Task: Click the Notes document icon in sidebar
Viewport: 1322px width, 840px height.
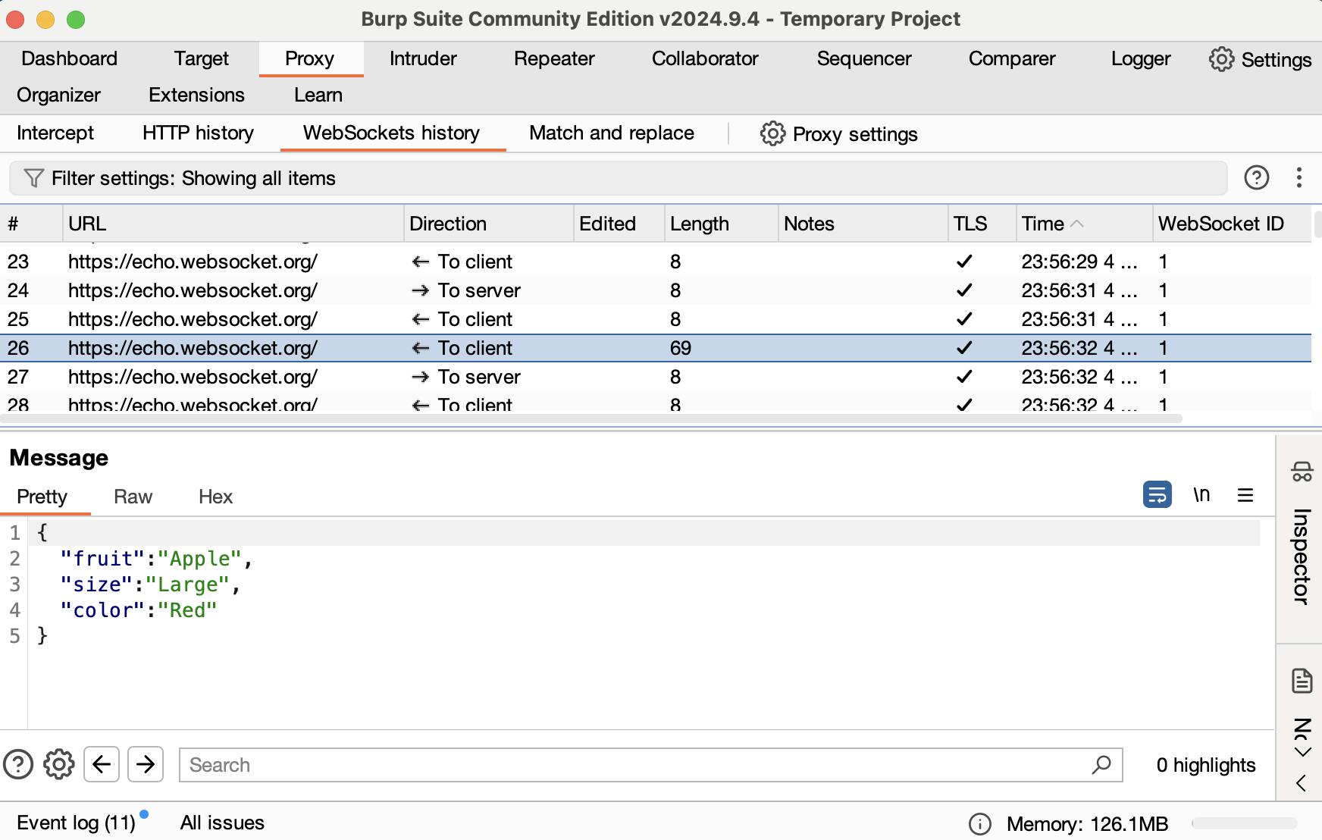Action: pyautogui.click(x=1302, y=681)
